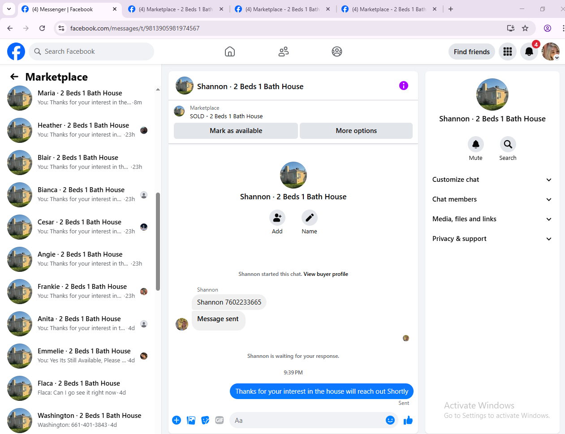The width and height of the screenshot is (565, 434).
Task: Go back one page in the browser
Action: coord(10,28)
